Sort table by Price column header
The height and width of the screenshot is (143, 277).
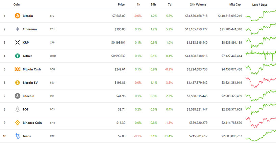(121, 5)
